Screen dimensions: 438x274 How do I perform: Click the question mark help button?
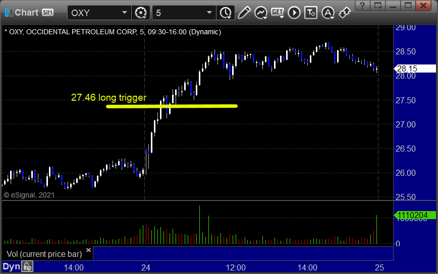pos(362,6)
